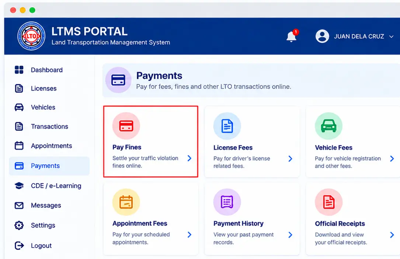Click the Official Receipts card chevron arrow
Screen dimensions: 400x259
point(392,235)
